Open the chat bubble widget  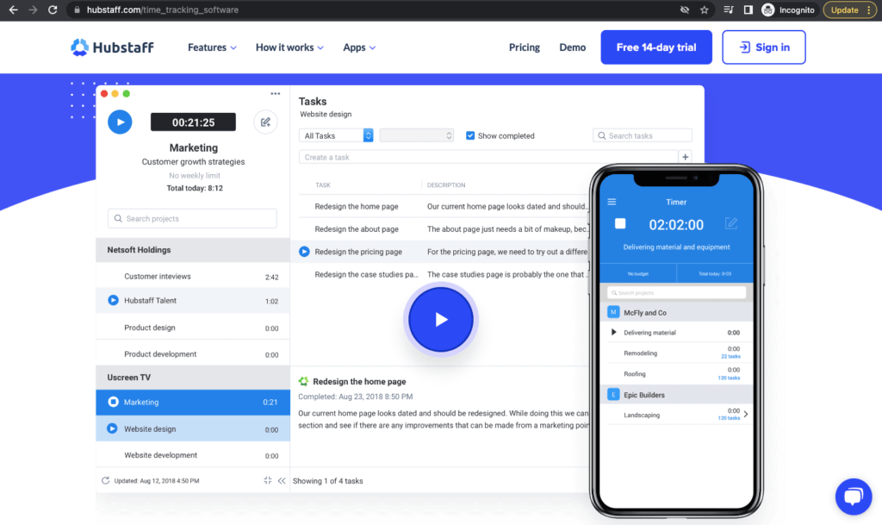click(854, 496)
